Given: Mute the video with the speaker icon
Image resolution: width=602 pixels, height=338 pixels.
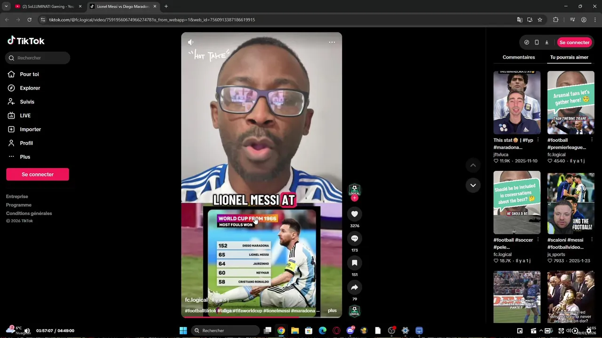Looking at the screenshot, I should click(190, 42).
